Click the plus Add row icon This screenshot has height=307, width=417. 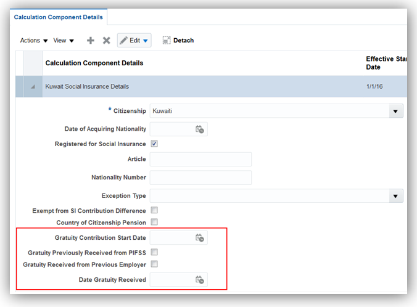coord(91,41)
